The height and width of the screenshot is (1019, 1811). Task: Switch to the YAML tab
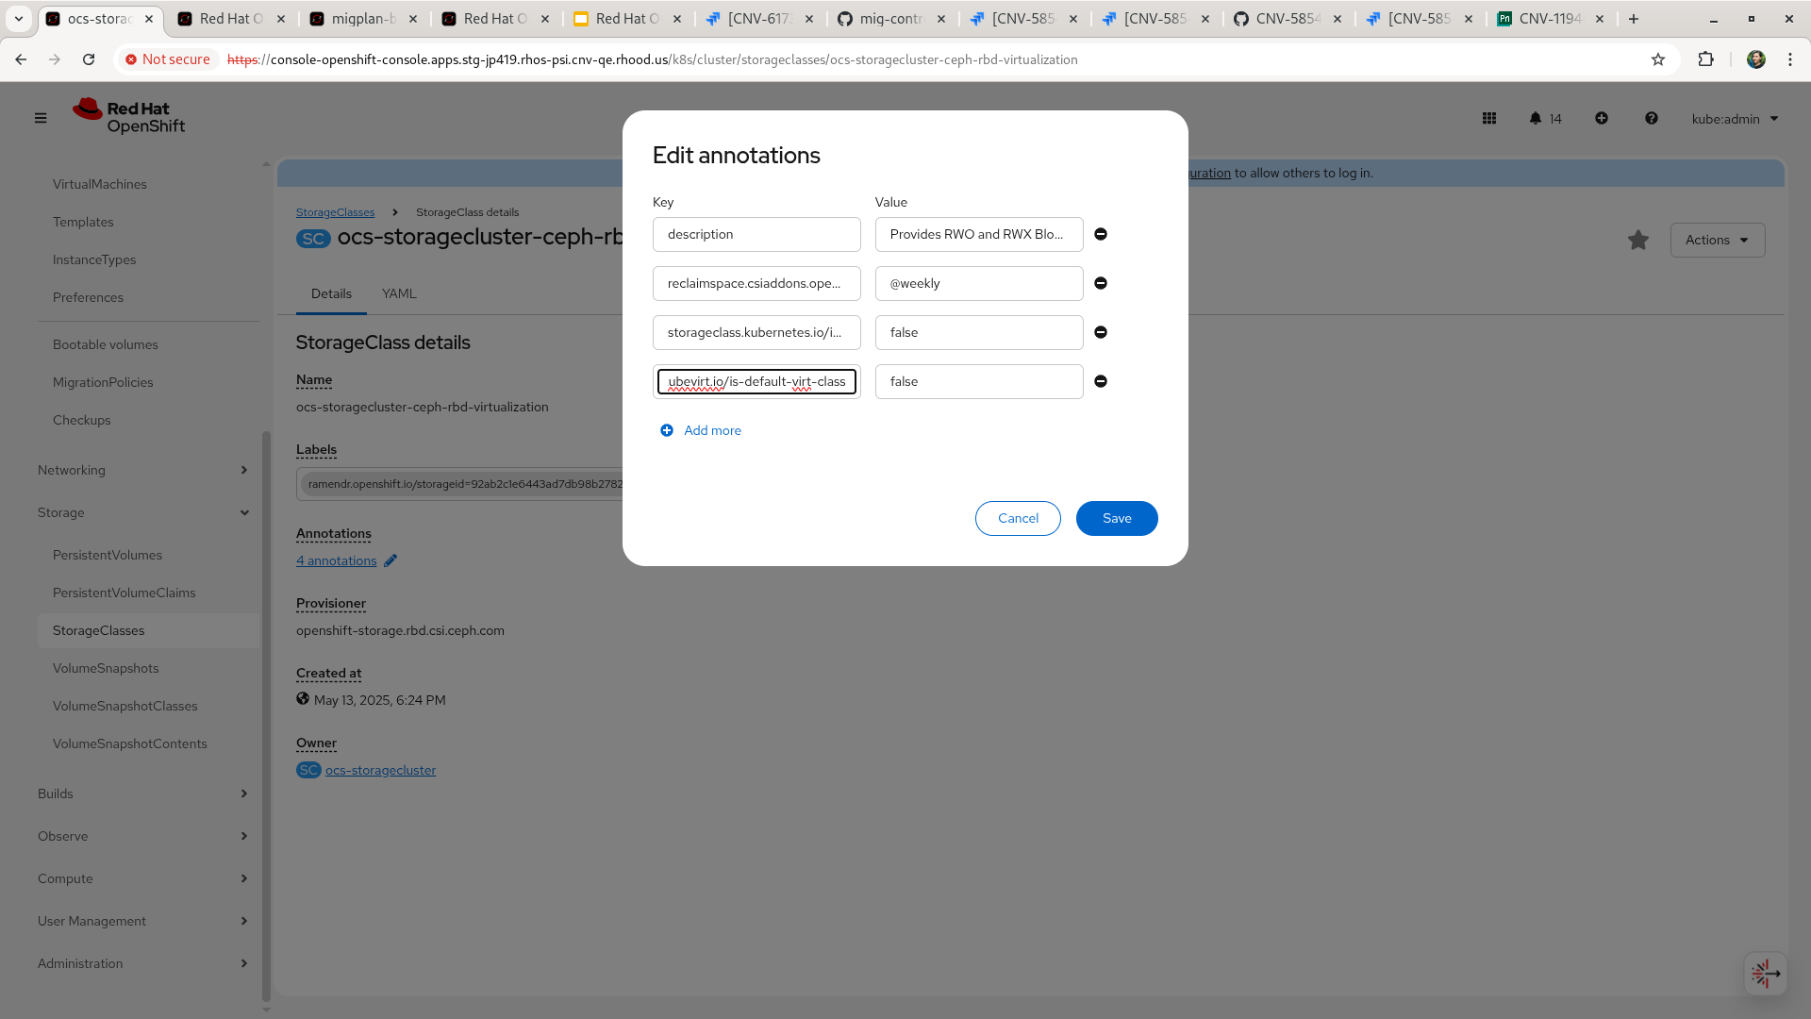pos(399,294)
